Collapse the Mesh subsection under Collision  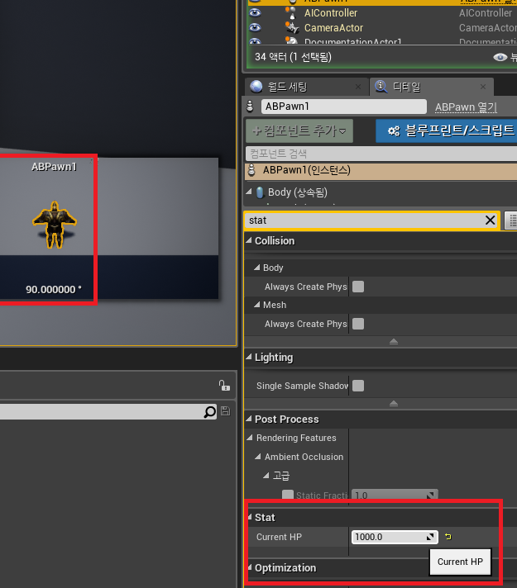click(x=257, y=305)
